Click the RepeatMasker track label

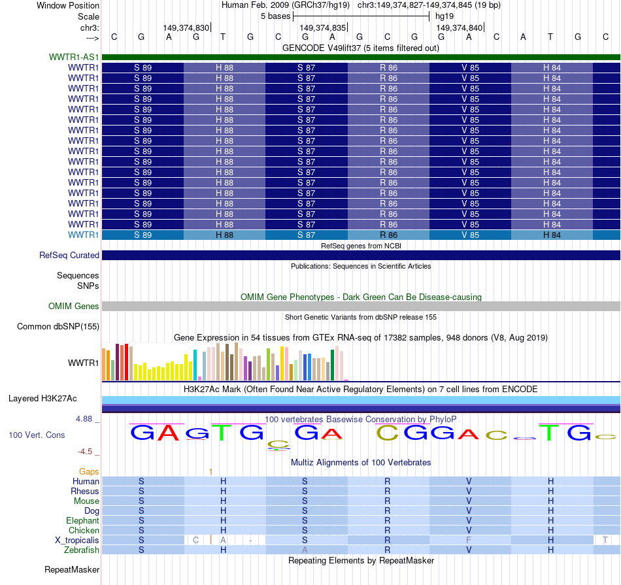pyautogui.click(x=72, y=569)
